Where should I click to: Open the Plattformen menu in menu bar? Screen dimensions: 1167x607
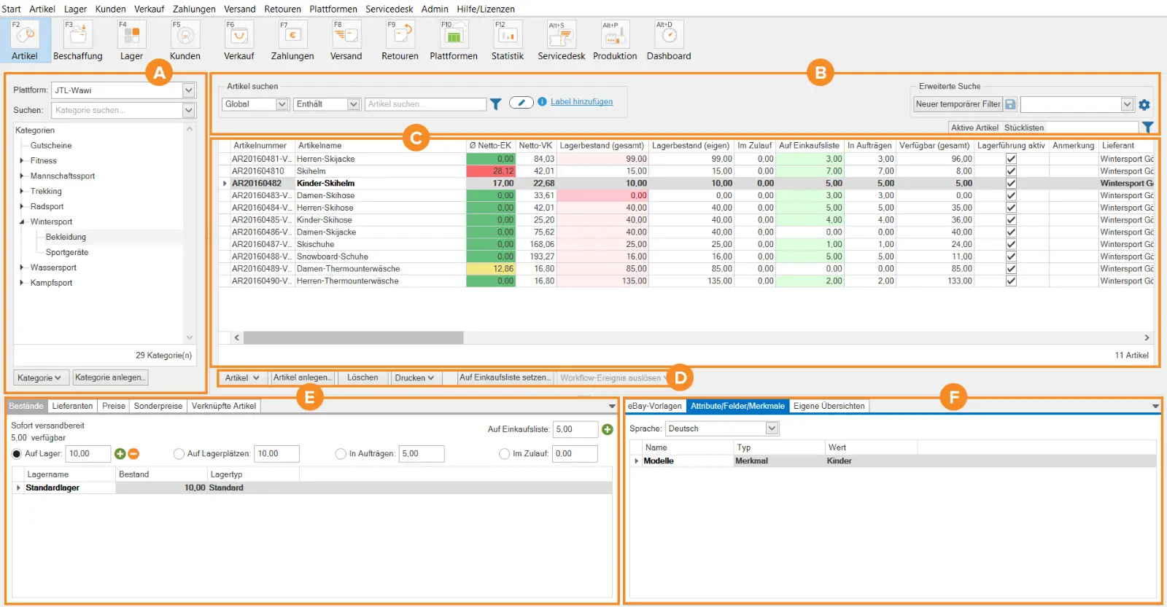tap(333, 9)
